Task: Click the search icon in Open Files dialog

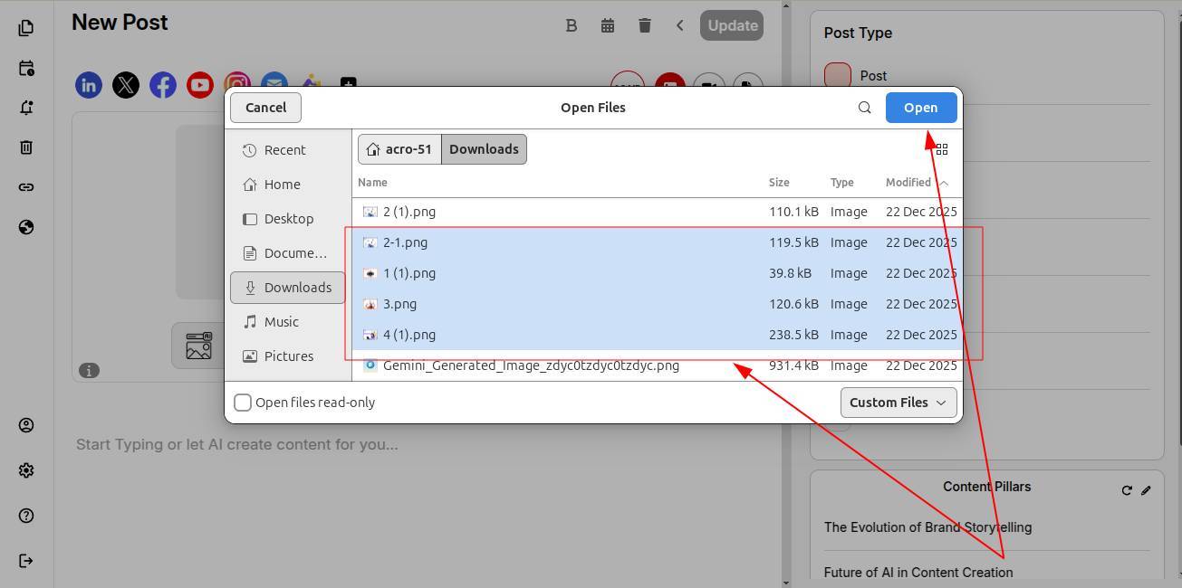Action: [x=864, y=108]
